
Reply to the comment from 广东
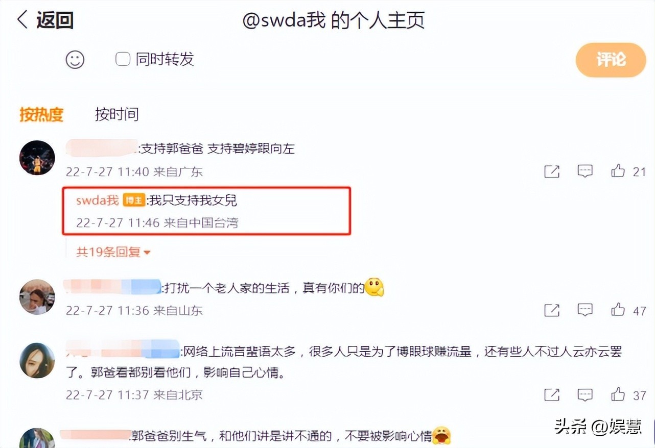[x=585, y=171]
